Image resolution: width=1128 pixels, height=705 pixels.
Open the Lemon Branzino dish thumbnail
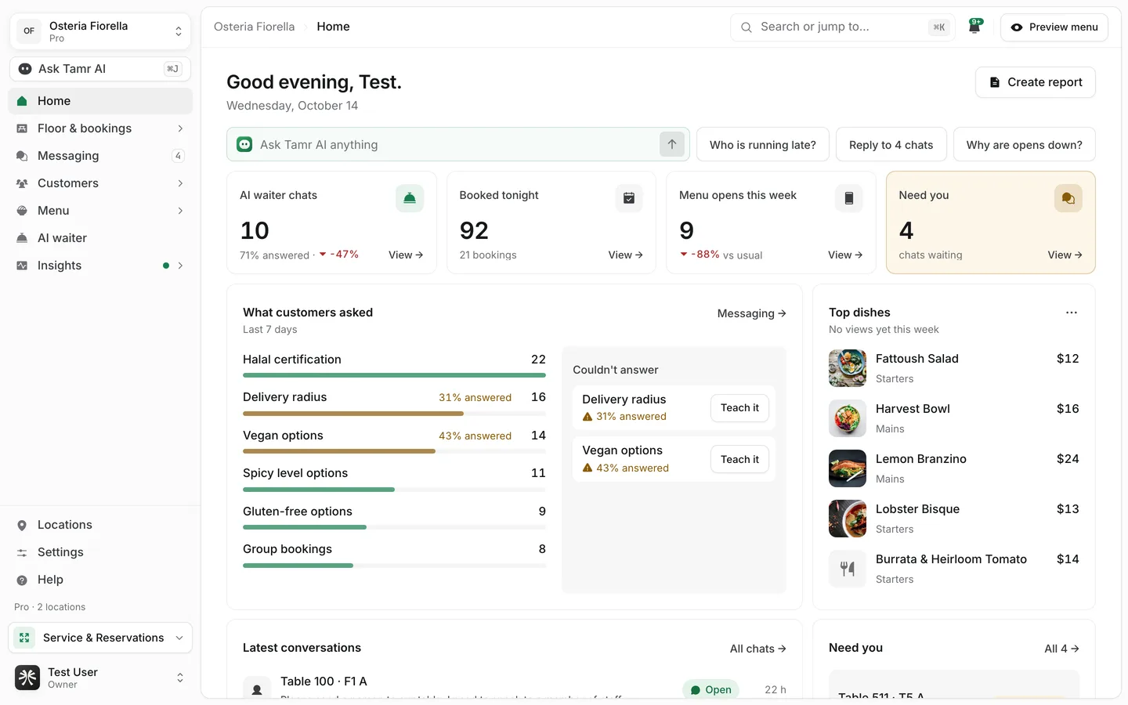point(848,468)
